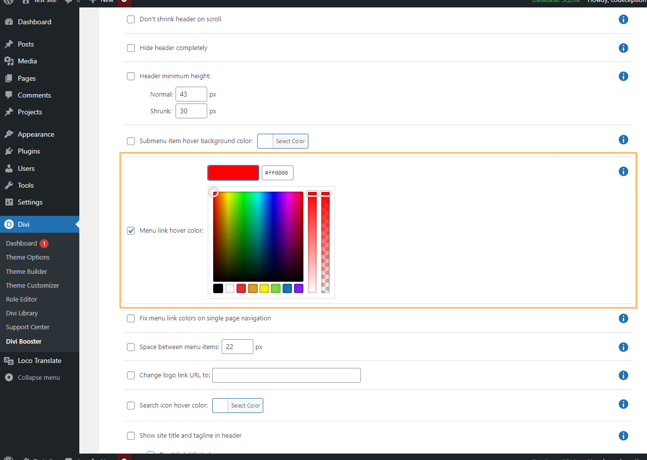Click the alpha transparency slider

(325, 242)
